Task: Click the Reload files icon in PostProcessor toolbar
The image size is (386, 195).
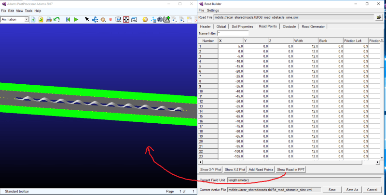Action: (41, 19)
